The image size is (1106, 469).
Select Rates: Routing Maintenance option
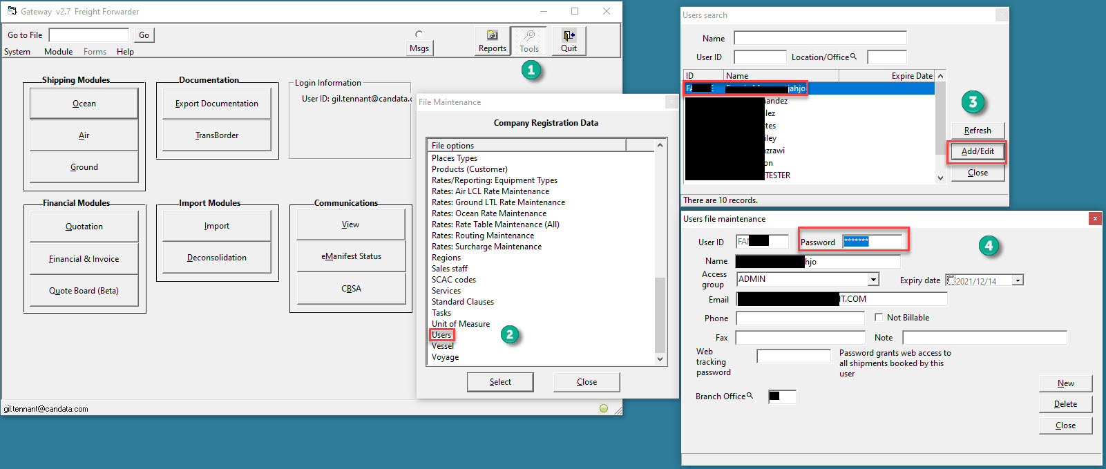click(483, 236)
